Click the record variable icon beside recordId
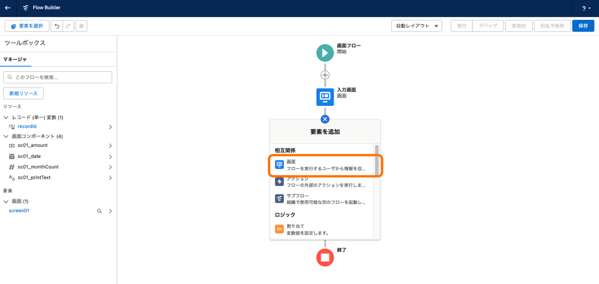 point(11,126)
